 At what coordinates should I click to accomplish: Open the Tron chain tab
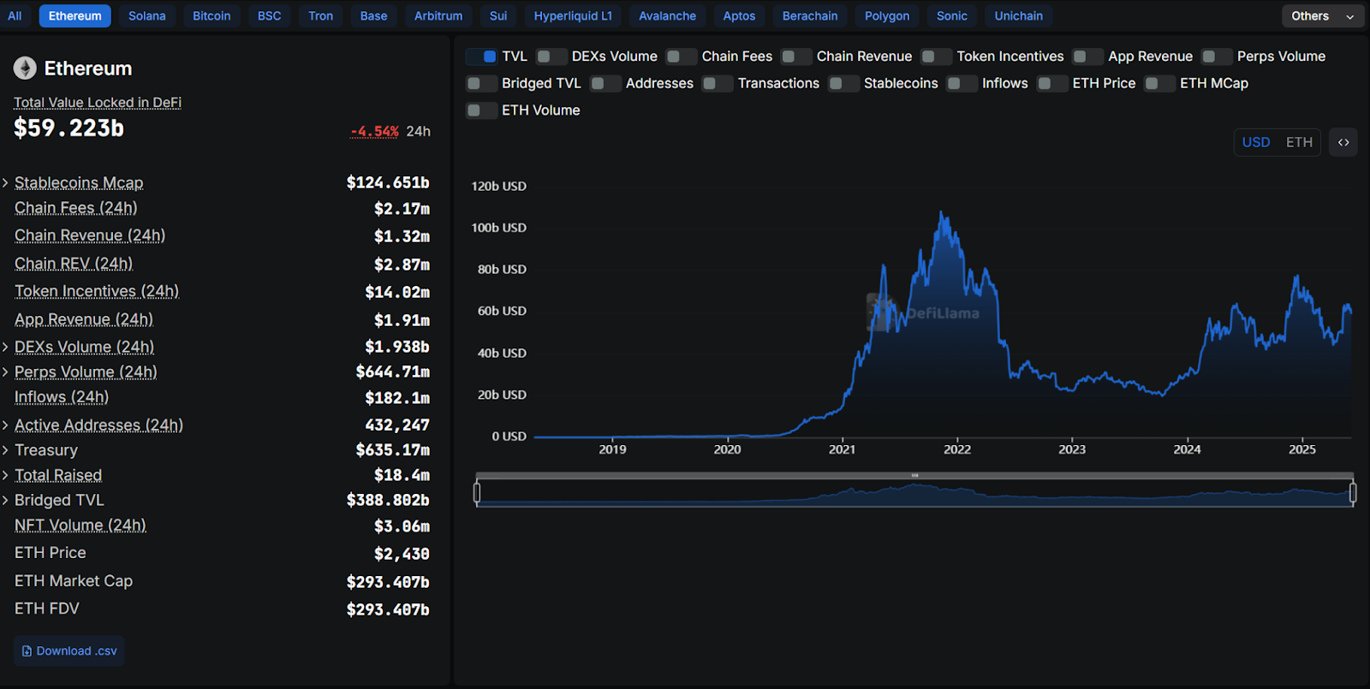[x=321, y=16]
